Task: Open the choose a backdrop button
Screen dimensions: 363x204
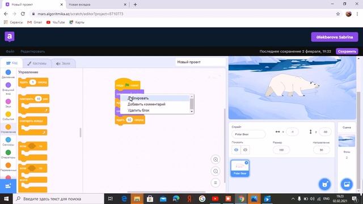Action: point(347,184)
